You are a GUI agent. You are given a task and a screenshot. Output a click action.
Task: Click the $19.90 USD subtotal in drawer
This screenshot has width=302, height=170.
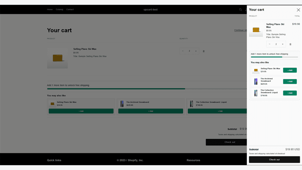pyautogui.click(x=293, y=149)
